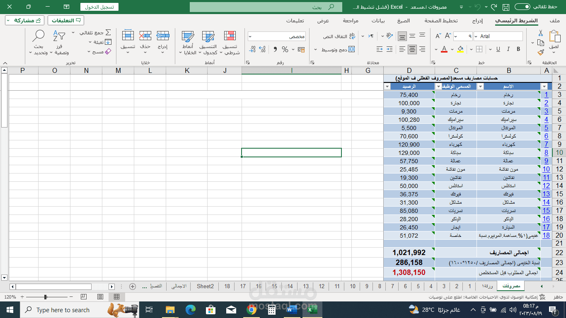Open the File (ملف) tab
Image resolution: width=566 pixels, height=318 pixels.
(554, 21)
